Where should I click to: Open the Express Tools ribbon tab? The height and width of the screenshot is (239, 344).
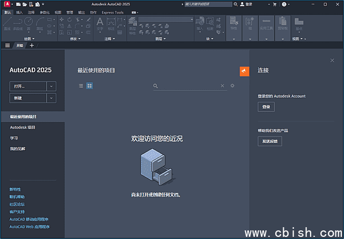pyautogui.click(x=112, y=12)
